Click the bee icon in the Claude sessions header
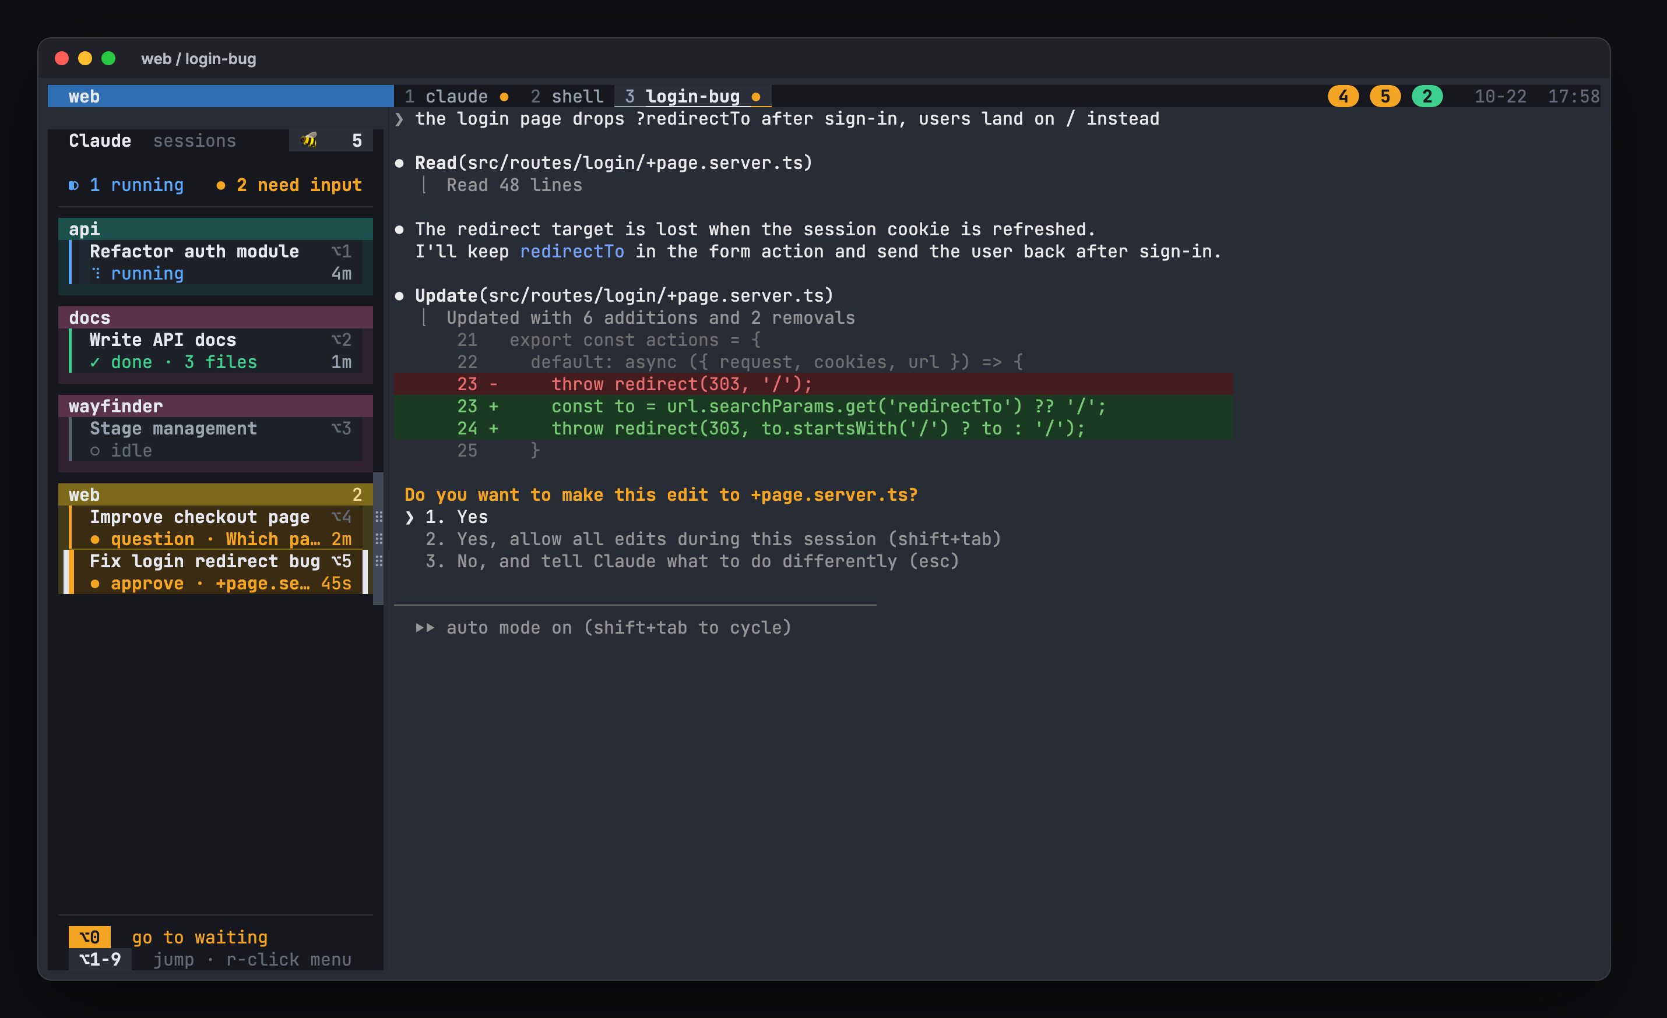Viewport: 1667px width, 1018px height. [309, 140]
